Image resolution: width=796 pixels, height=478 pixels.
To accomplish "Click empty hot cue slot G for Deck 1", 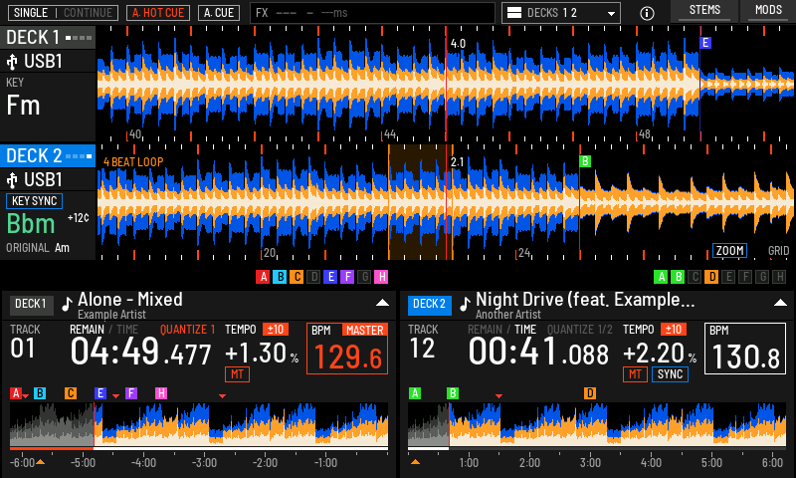I will pos(364,277).
